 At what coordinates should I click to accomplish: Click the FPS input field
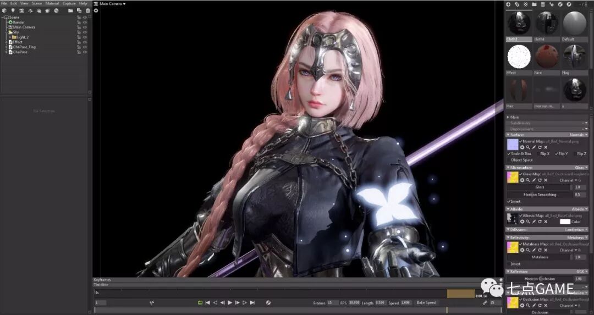coord(354,303)
